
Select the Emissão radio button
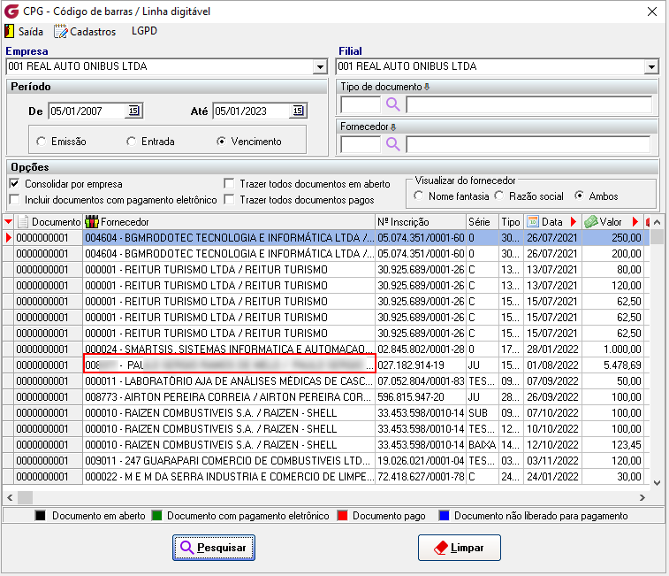pos(41,141)
